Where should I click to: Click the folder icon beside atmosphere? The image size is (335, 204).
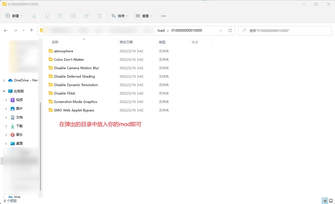(x=50, y=51)
